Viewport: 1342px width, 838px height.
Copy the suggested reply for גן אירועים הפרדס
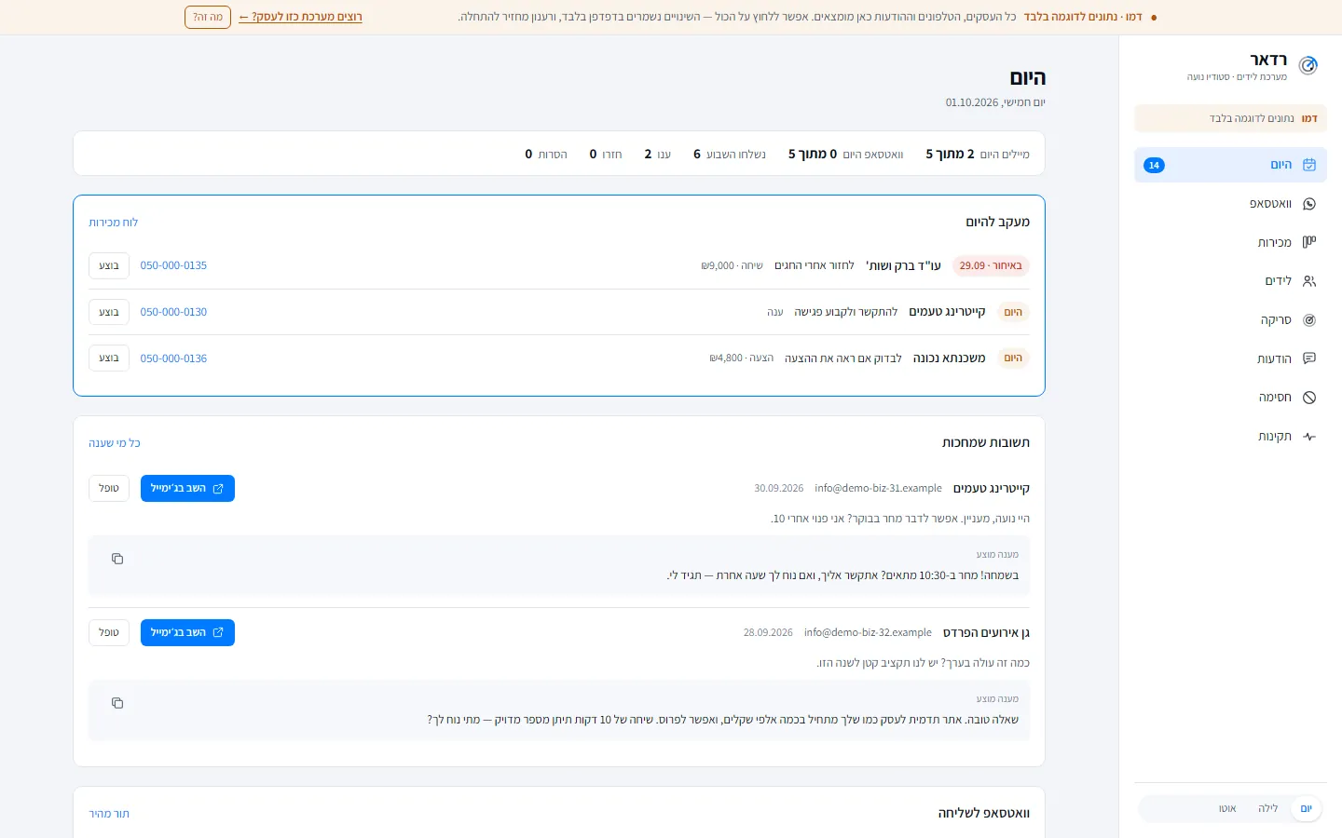(117, 703)
